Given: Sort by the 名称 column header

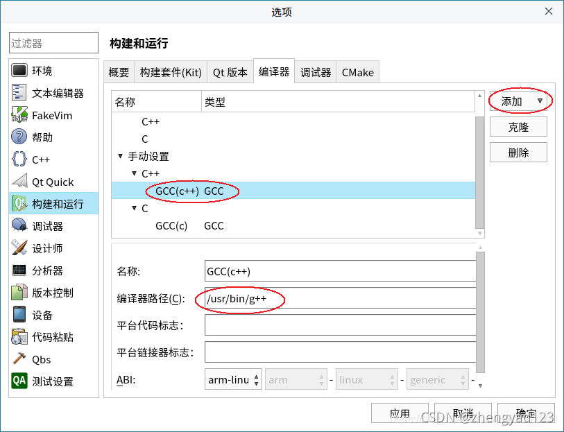Looking at the screenshot, I should [x=157, y=102].
